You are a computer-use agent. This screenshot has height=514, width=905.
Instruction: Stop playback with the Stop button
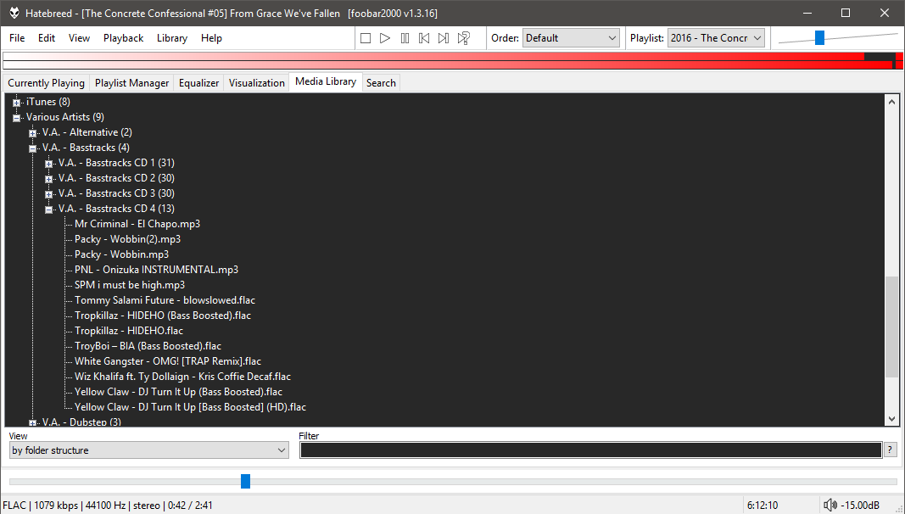pos(366,38)
